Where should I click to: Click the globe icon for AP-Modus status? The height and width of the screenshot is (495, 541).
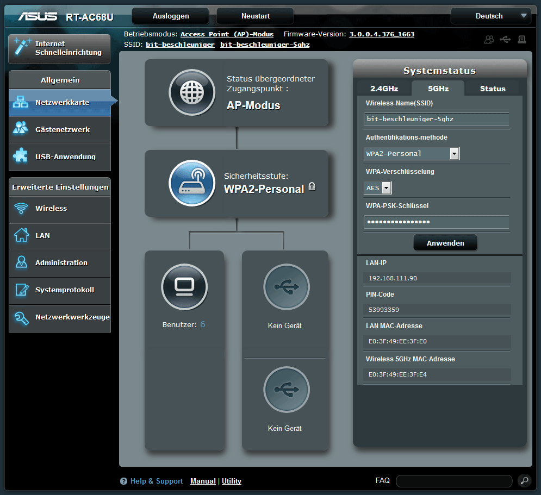[191, 93]
